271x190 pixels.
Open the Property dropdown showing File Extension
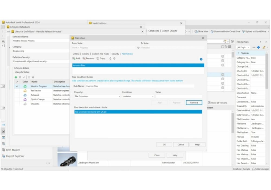pyautogui.click(x=97, y=96)
